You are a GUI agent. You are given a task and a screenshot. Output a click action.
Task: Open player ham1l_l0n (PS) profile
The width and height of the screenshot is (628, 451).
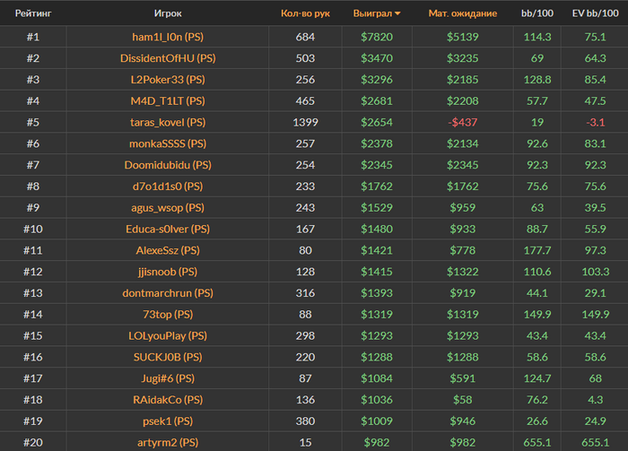168,37
